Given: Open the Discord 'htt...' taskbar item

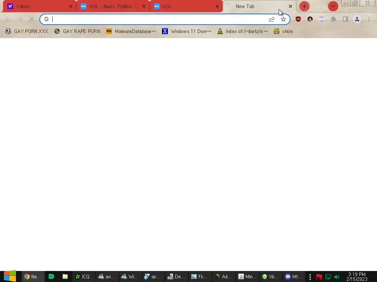Looking at the screenshot, I should pyautogui.click(x=293, y=277).
